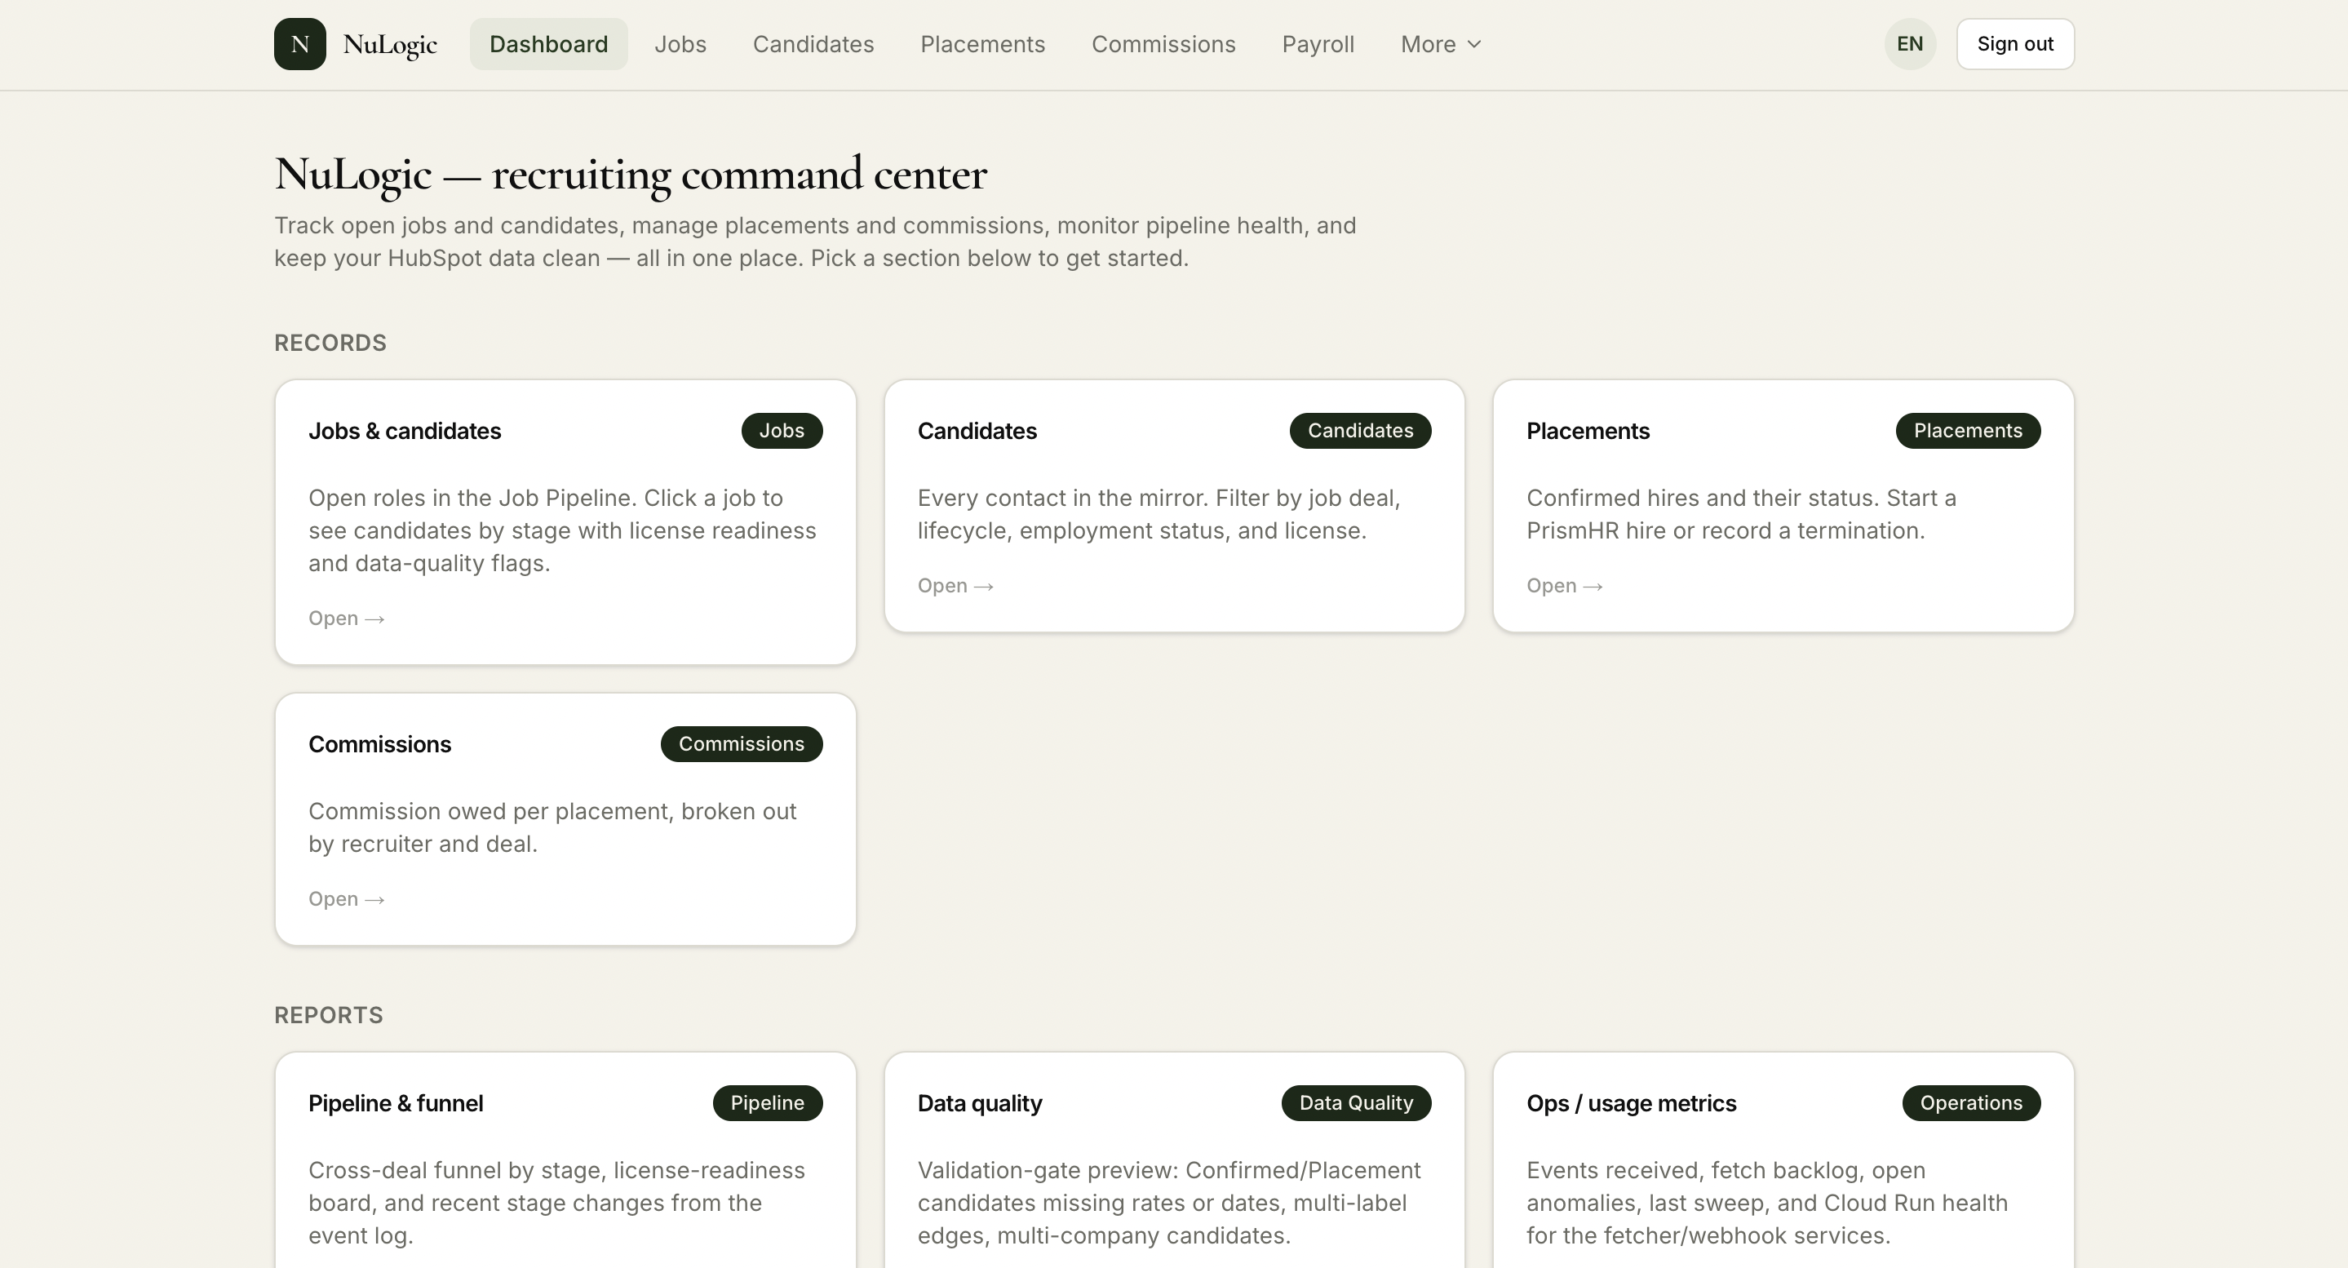Screen dimensions: 2348x1268
Task: Click the Commissions badge pill in Commissions card
Action: click(741, 744)
